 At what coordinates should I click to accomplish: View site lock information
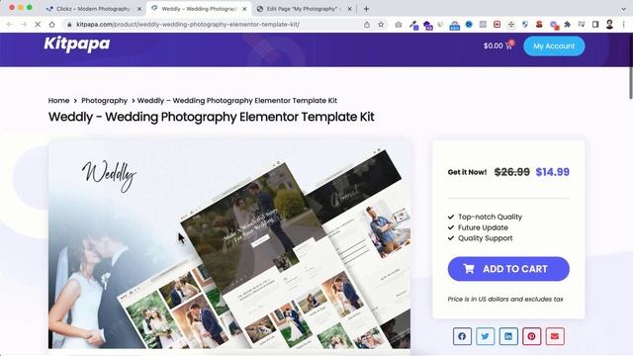click(x=69, y=24)
